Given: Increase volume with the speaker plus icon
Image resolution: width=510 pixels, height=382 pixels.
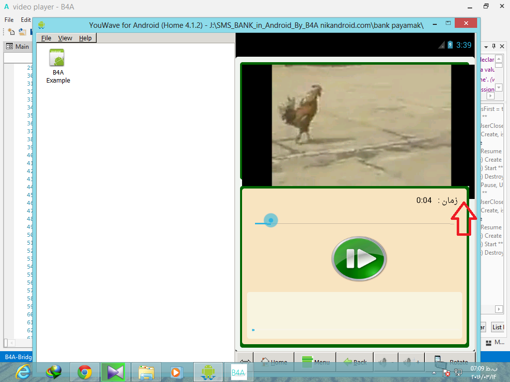Looking at the screenshot, I should click(412, 362).
